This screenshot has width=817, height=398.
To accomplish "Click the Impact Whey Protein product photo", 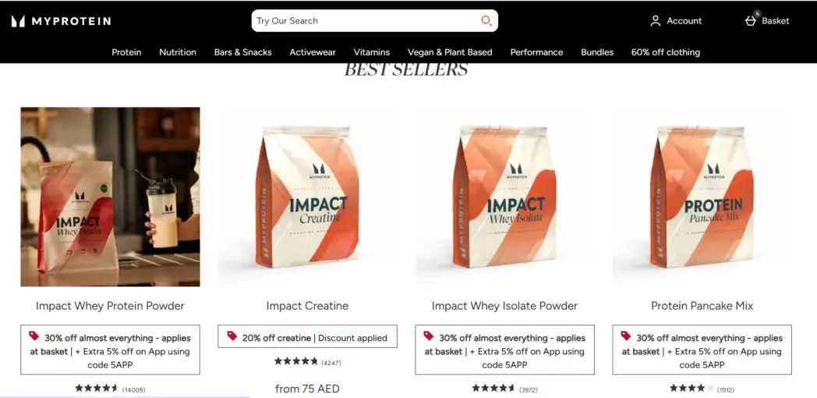I will point(110,197).
